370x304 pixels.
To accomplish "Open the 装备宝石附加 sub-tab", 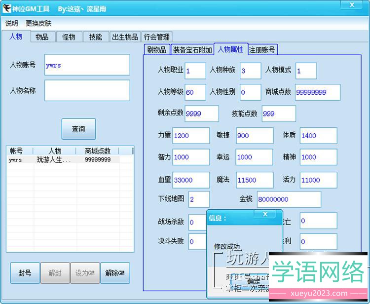I will tap(192, 50).
